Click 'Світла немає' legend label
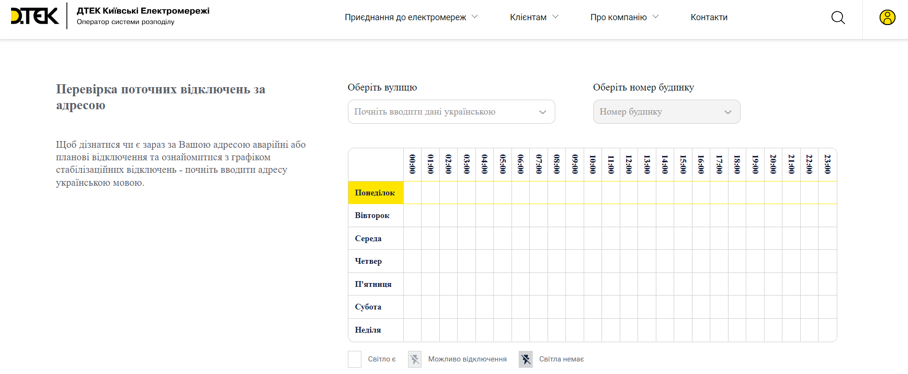 click(x=562, y=359)
